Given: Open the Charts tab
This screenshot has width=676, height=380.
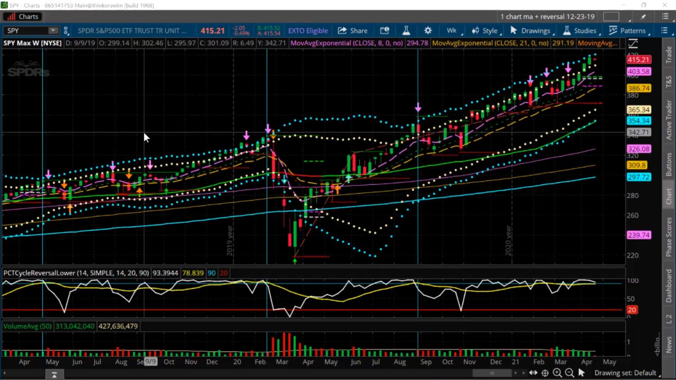Looking at the screenshot, I should (23, 17).
